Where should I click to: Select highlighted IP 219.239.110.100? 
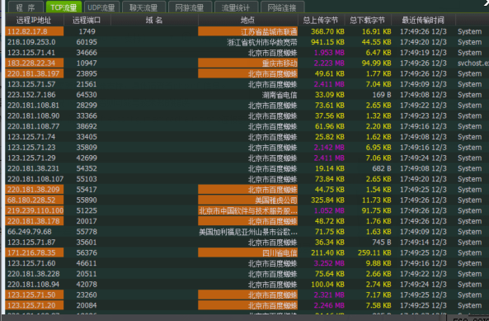tap(35, 210)
